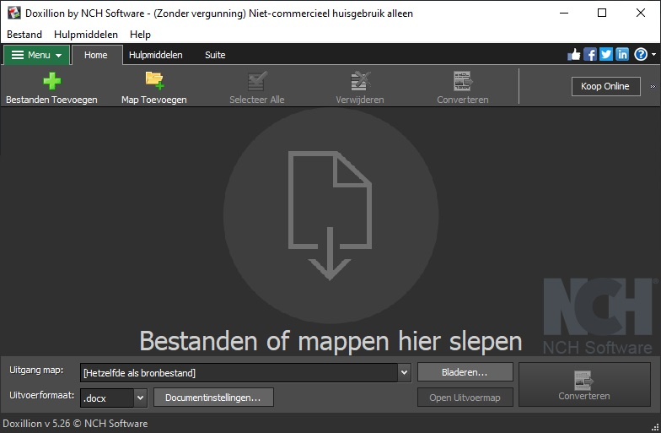This screenshot has width=661, height=433.
Task: Open the Help menu
Action: point(140,34)
